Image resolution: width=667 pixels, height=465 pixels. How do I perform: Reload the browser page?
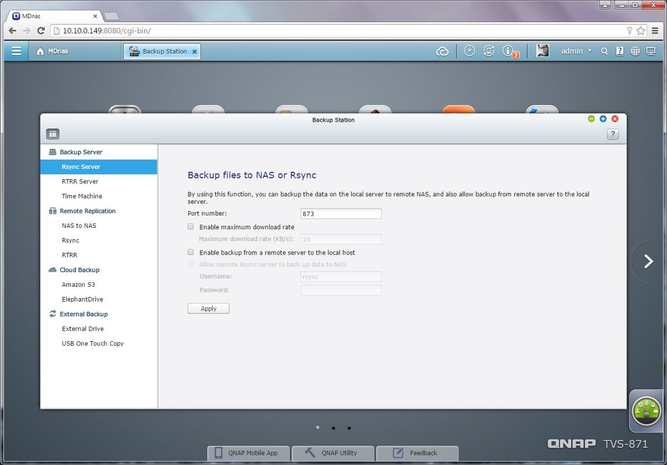click(41, 31)
